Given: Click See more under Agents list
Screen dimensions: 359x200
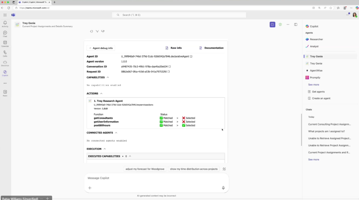Looking at the screenshot, I should coord(313,85).
